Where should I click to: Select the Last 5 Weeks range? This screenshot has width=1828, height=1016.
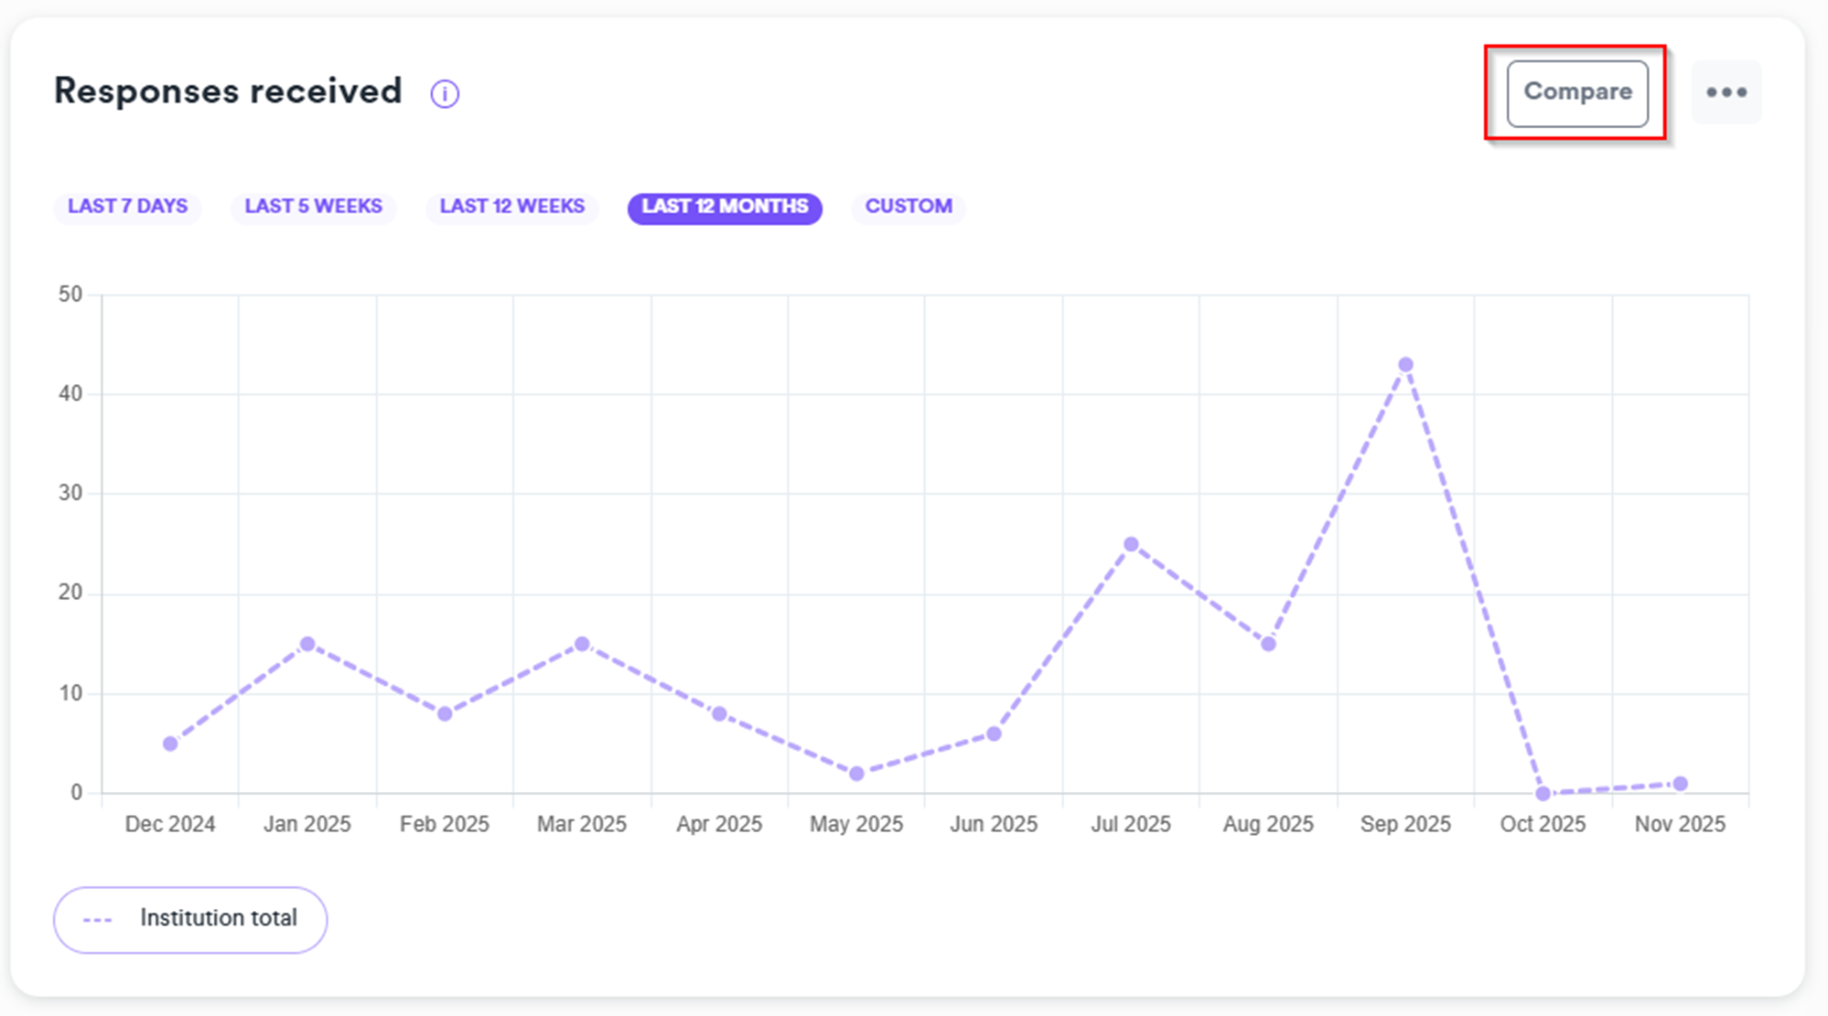(313, 207)
